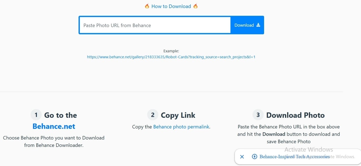
Task: Open the Behance photo permalink link
Action: (181, 127)
